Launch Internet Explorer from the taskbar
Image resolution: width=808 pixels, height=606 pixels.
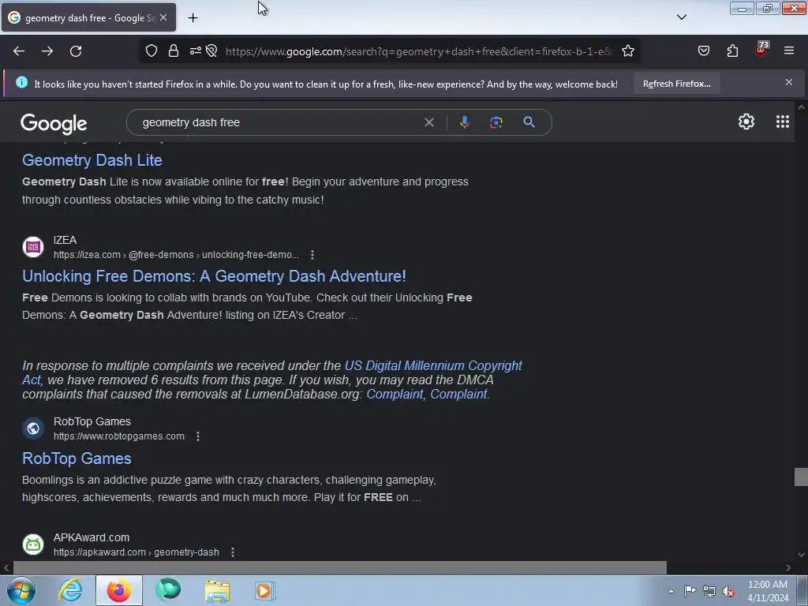pos(70,590)
